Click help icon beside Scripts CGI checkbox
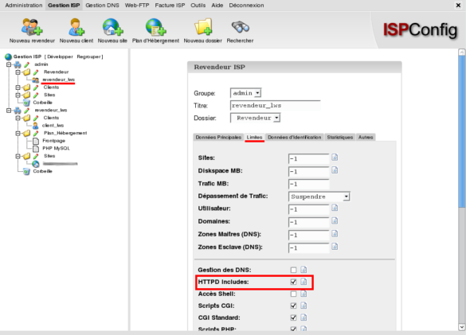 click(x=303, y=306)
